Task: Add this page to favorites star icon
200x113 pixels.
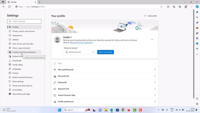Action: coord(161,7)
